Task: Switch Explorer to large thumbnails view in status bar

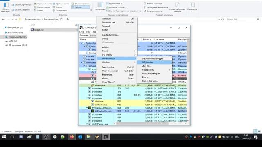Action: point(259,131)
